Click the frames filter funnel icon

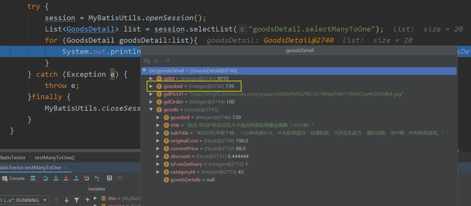pyautogui.click(x=77, y=200)
